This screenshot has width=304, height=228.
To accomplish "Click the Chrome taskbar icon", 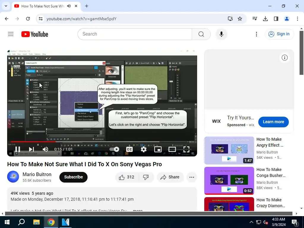I will [x=51, y=222].
